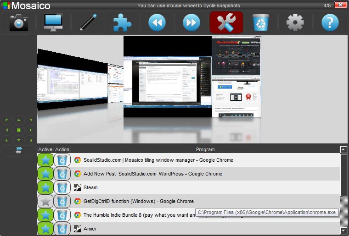
Task: Click the program list scroll up arrow
Action: point(343,149)
